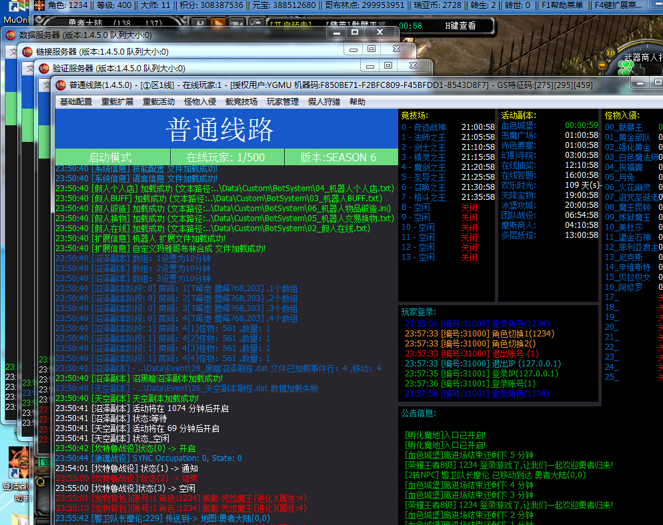
Task: Click the 普通线路 window title icon
Action: [x=61, y=85]
